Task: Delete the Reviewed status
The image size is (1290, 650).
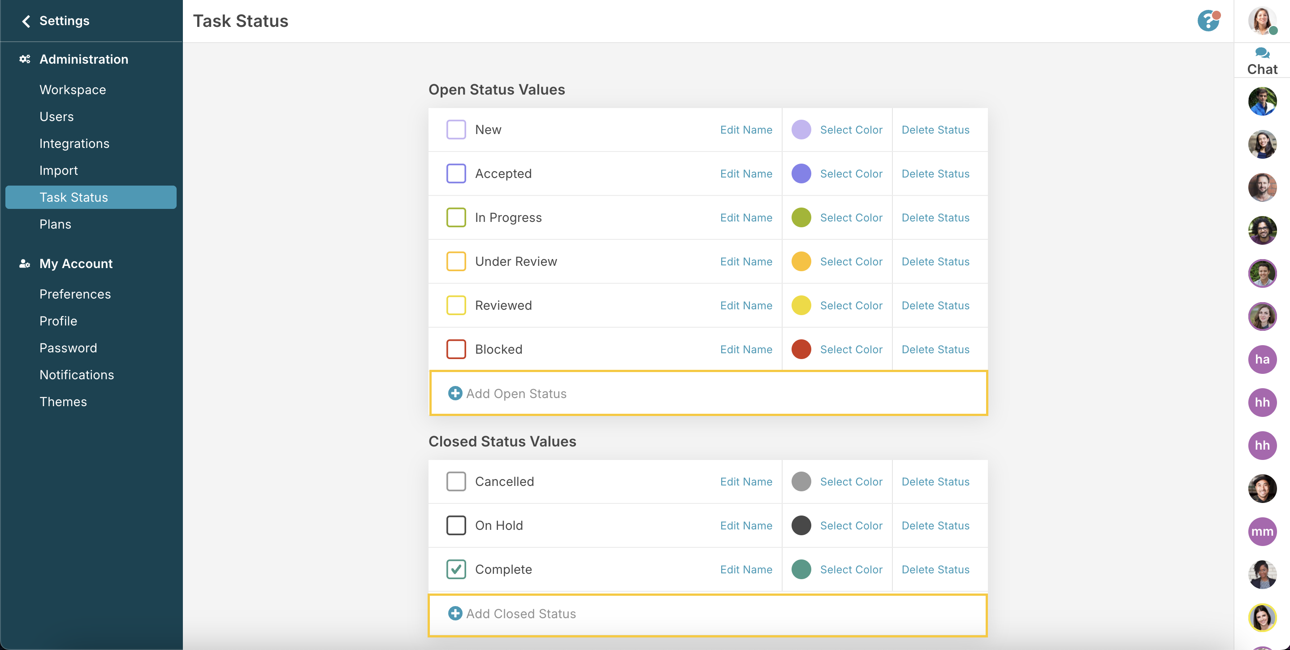Action: (x=935, y=305)
